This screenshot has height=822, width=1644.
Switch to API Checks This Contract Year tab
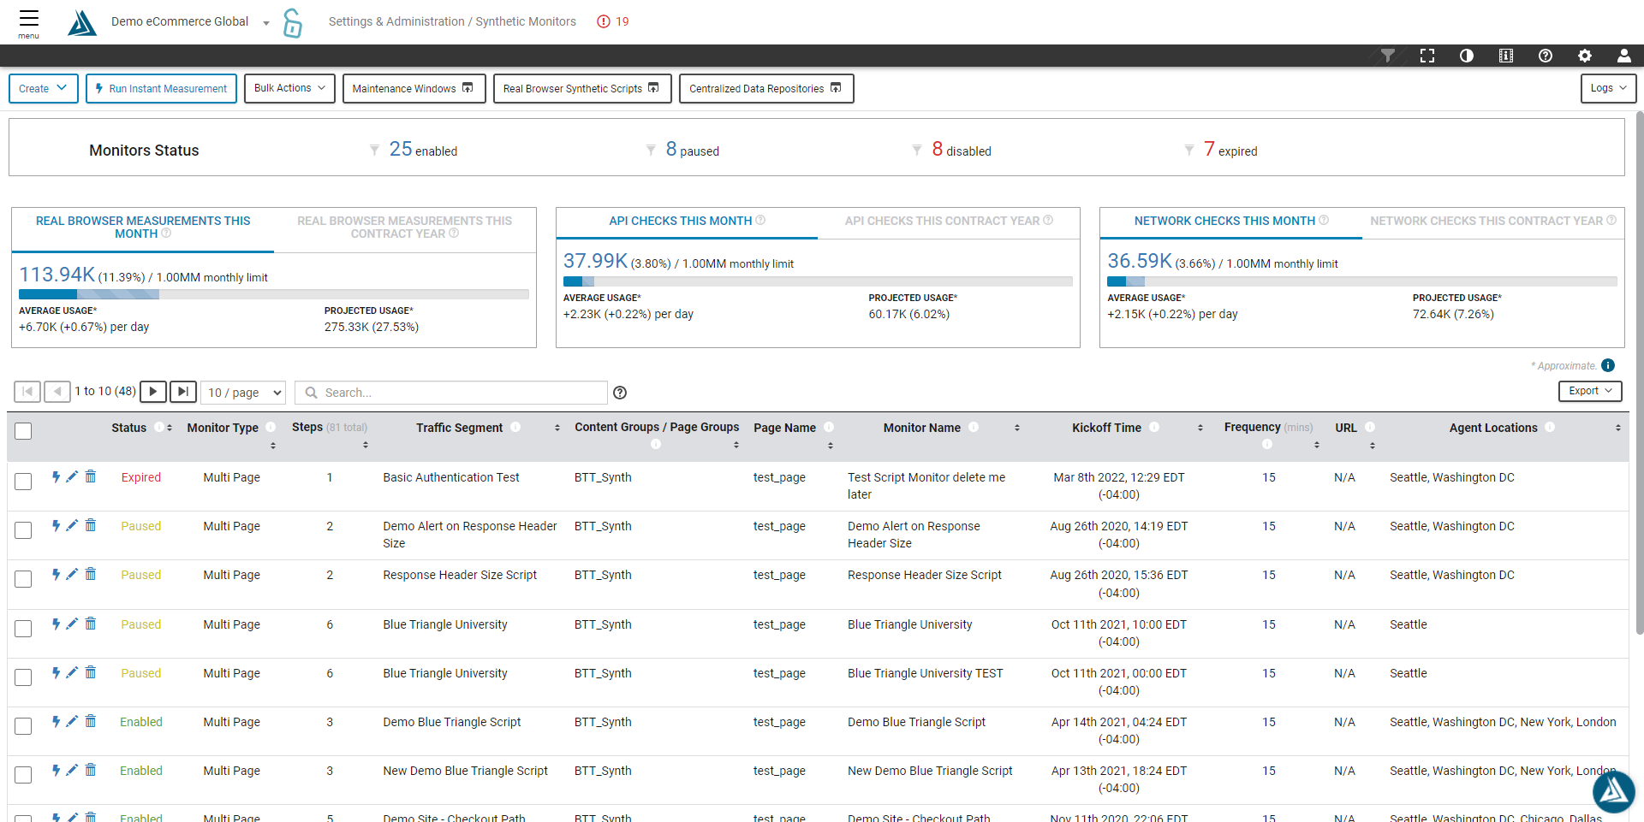coord(948,221)
